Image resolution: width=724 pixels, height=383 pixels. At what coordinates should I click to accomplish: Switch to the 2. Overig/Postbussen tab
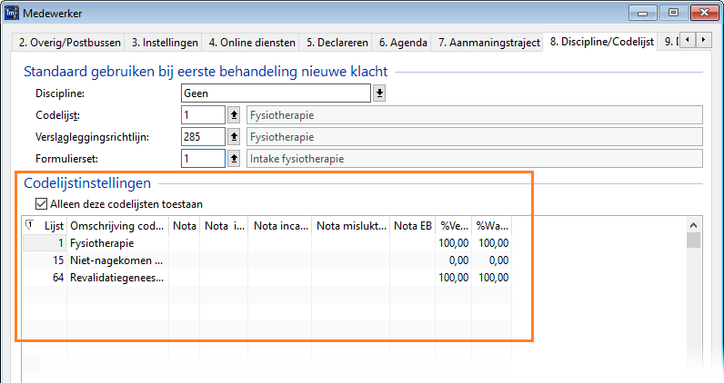70,43
